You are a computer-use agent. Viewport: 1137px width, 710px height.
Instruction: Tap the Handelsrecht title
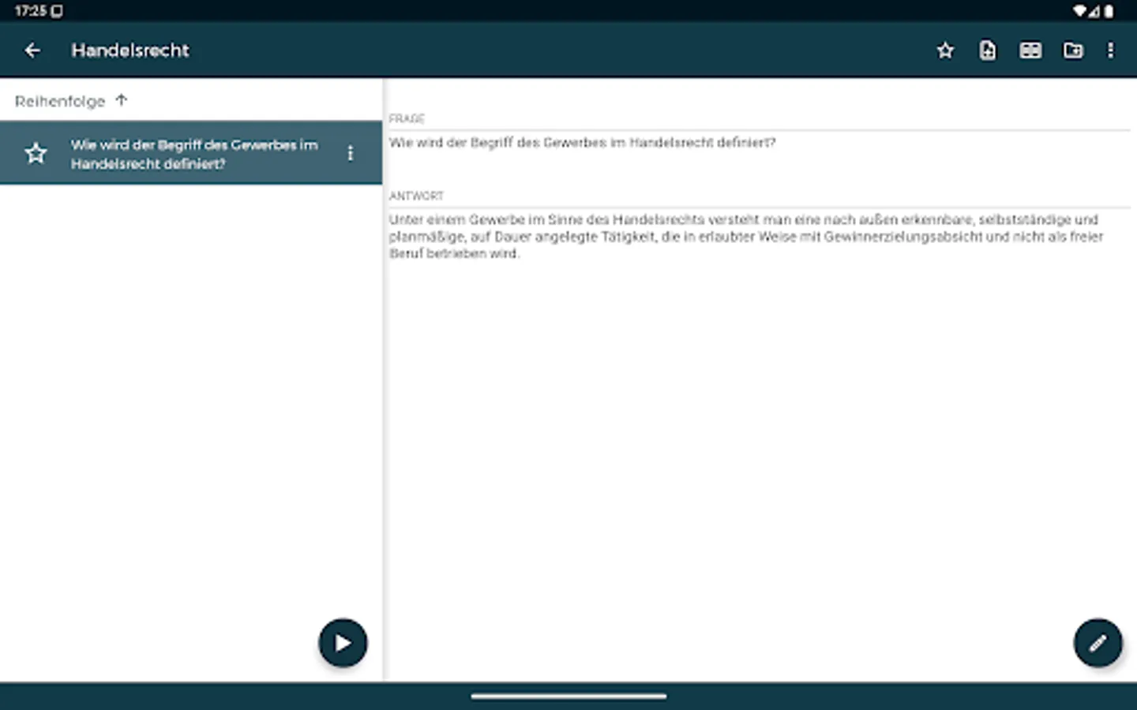130,50
